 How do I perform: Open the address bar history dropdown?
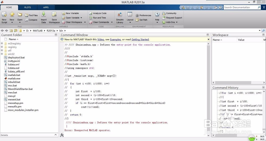click(x=260, y=31)
